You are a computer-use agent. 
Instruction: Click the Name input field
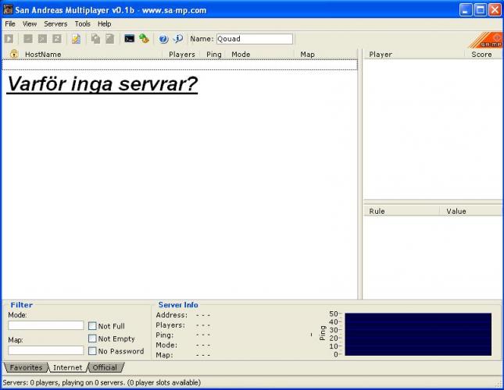[x=253, y=39]
